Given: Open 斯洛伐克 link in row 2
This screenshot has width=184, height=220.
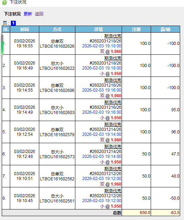Looking at the screenshot, I should pos(113,58).
